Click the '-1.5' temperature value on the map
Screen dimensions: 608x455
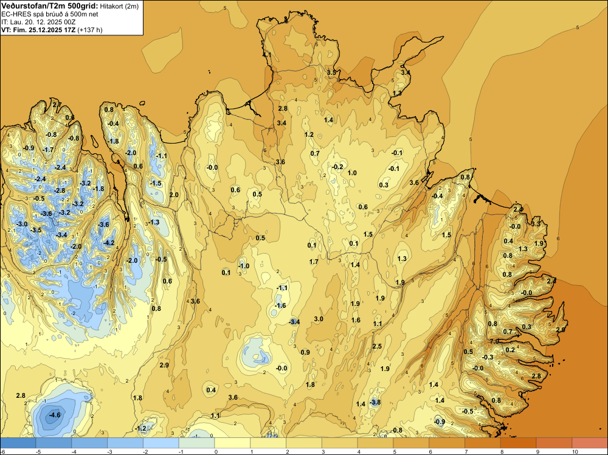(x=156, y=184)
